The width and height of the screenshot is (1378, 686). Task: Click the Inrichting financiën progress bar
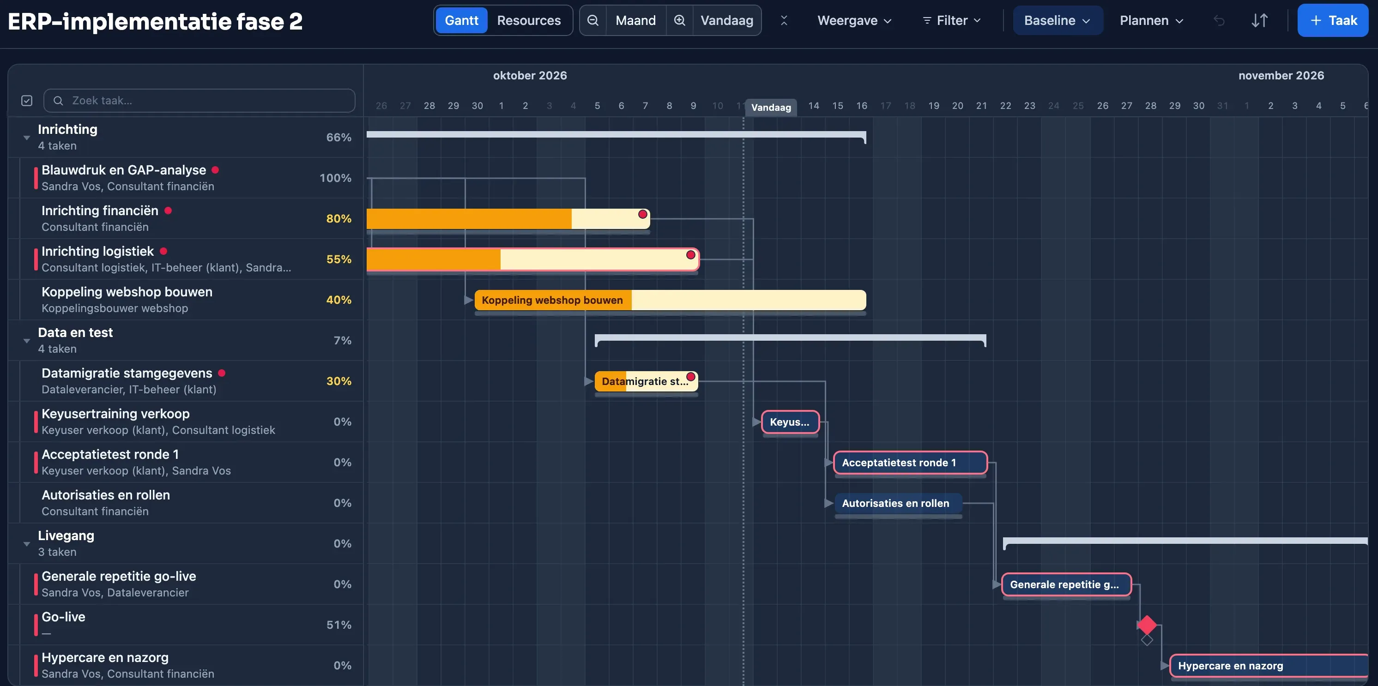[508, 219]
